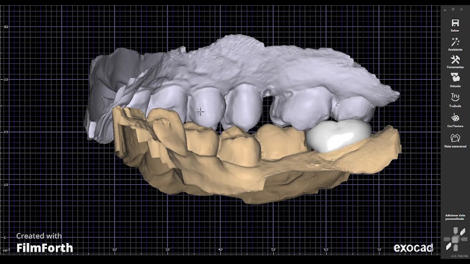This screenshot has width=470, height=264.
Task: Click Adicionar vista personalizada
Action: [455, 218]
